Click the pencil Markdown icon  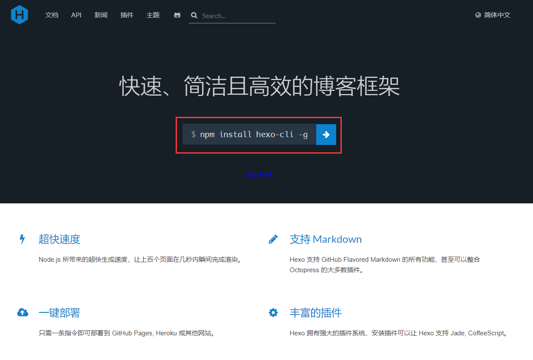[273, 239]
